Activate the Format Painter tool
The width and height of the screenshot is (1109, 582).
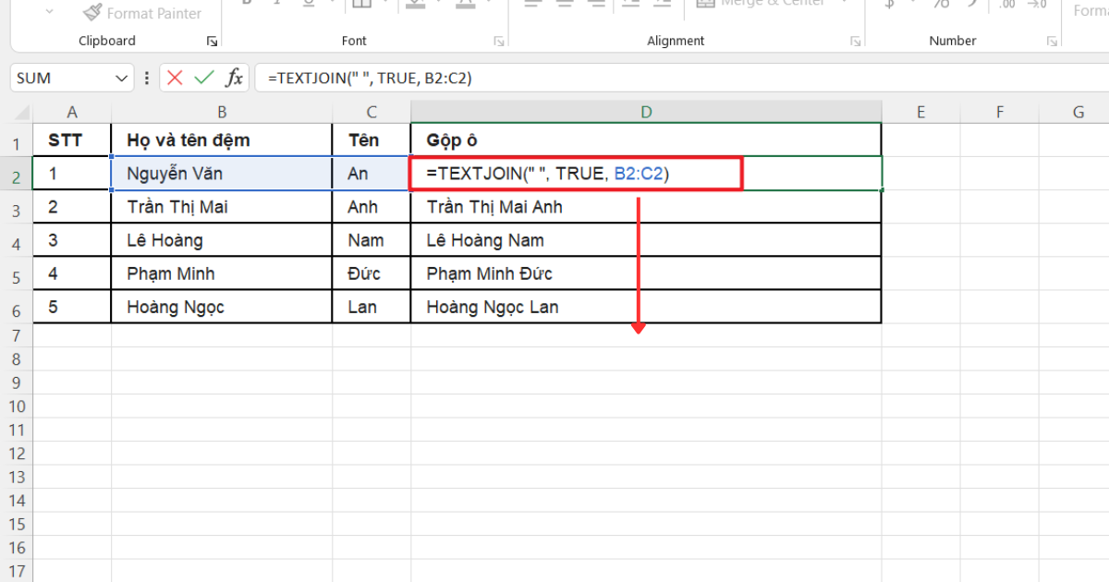(x=141, y=13)
